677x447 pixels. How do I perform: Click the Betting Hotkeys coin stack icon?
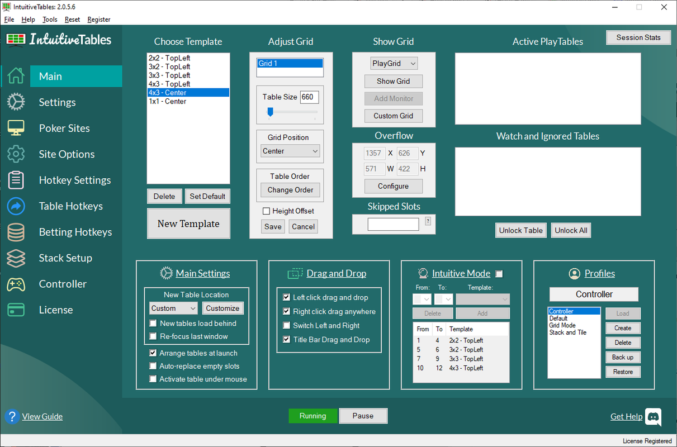16,232
